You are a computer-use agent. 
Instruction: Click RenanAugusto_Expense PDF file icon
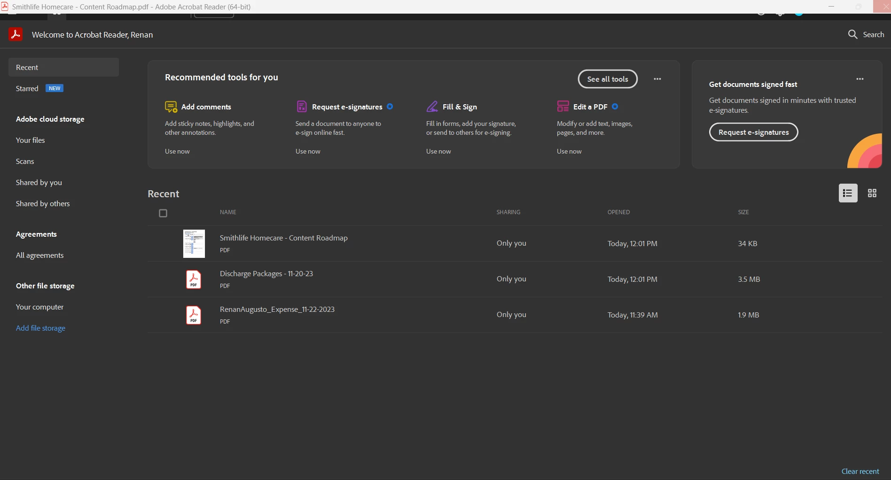pyautogui.click(x=194, y=315)
